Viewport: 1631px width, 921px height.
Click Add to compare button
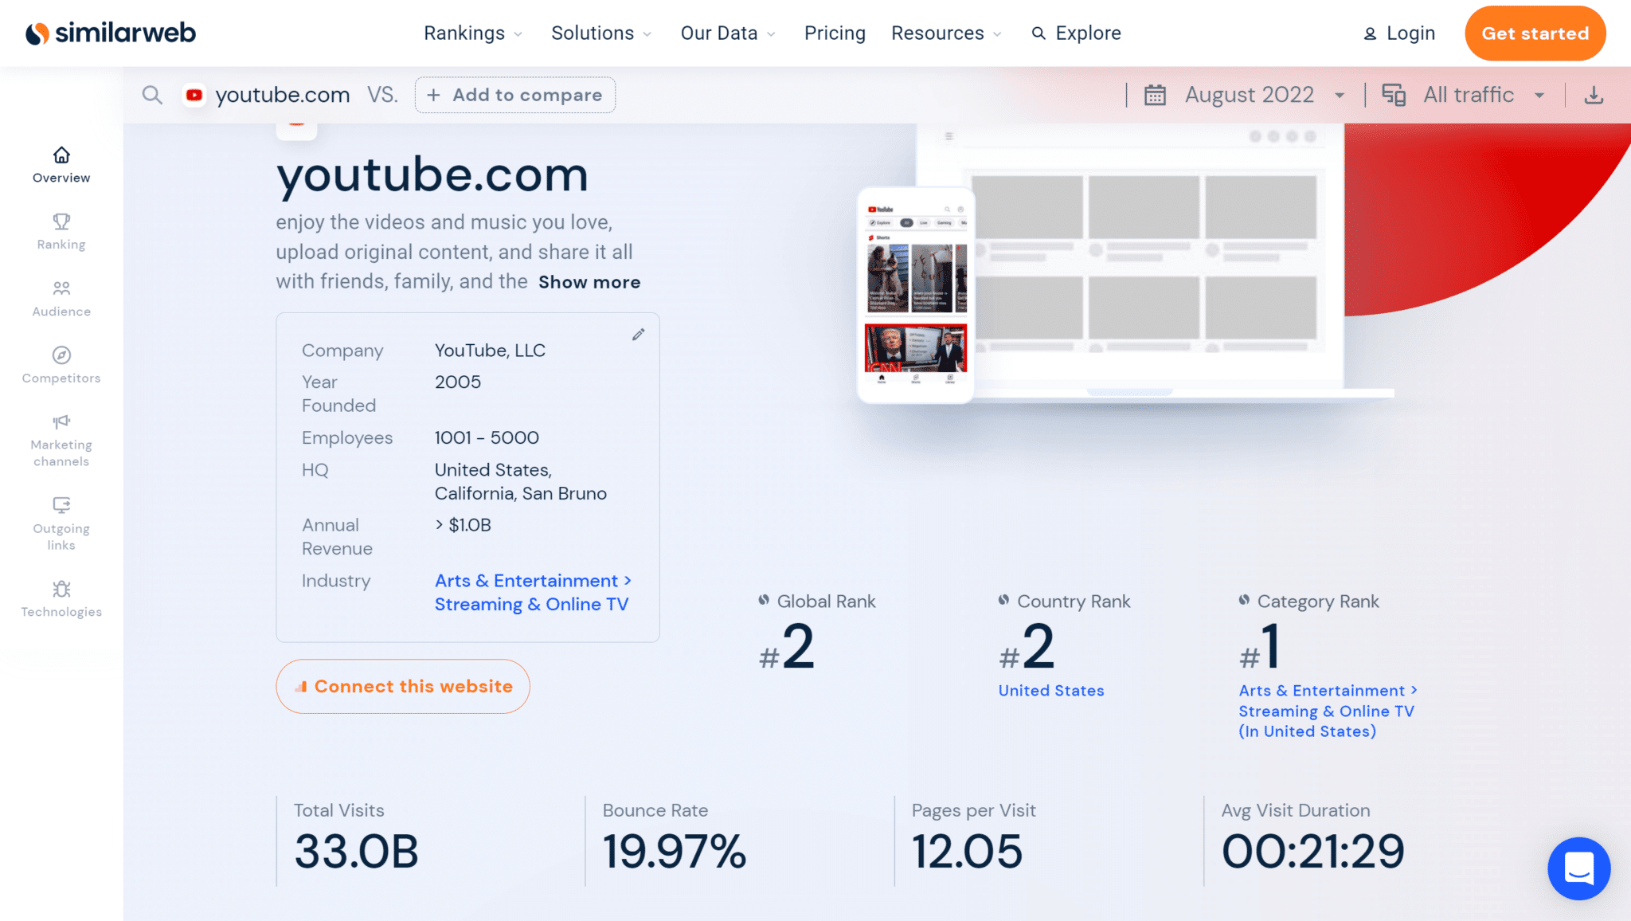click(515, 95)
